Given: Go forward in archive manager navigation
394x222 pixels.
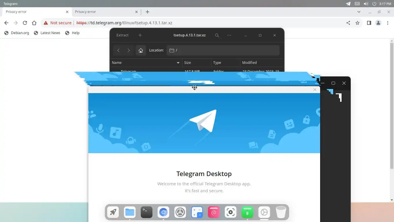Looking at the screenshot, I should pos(129,50).
